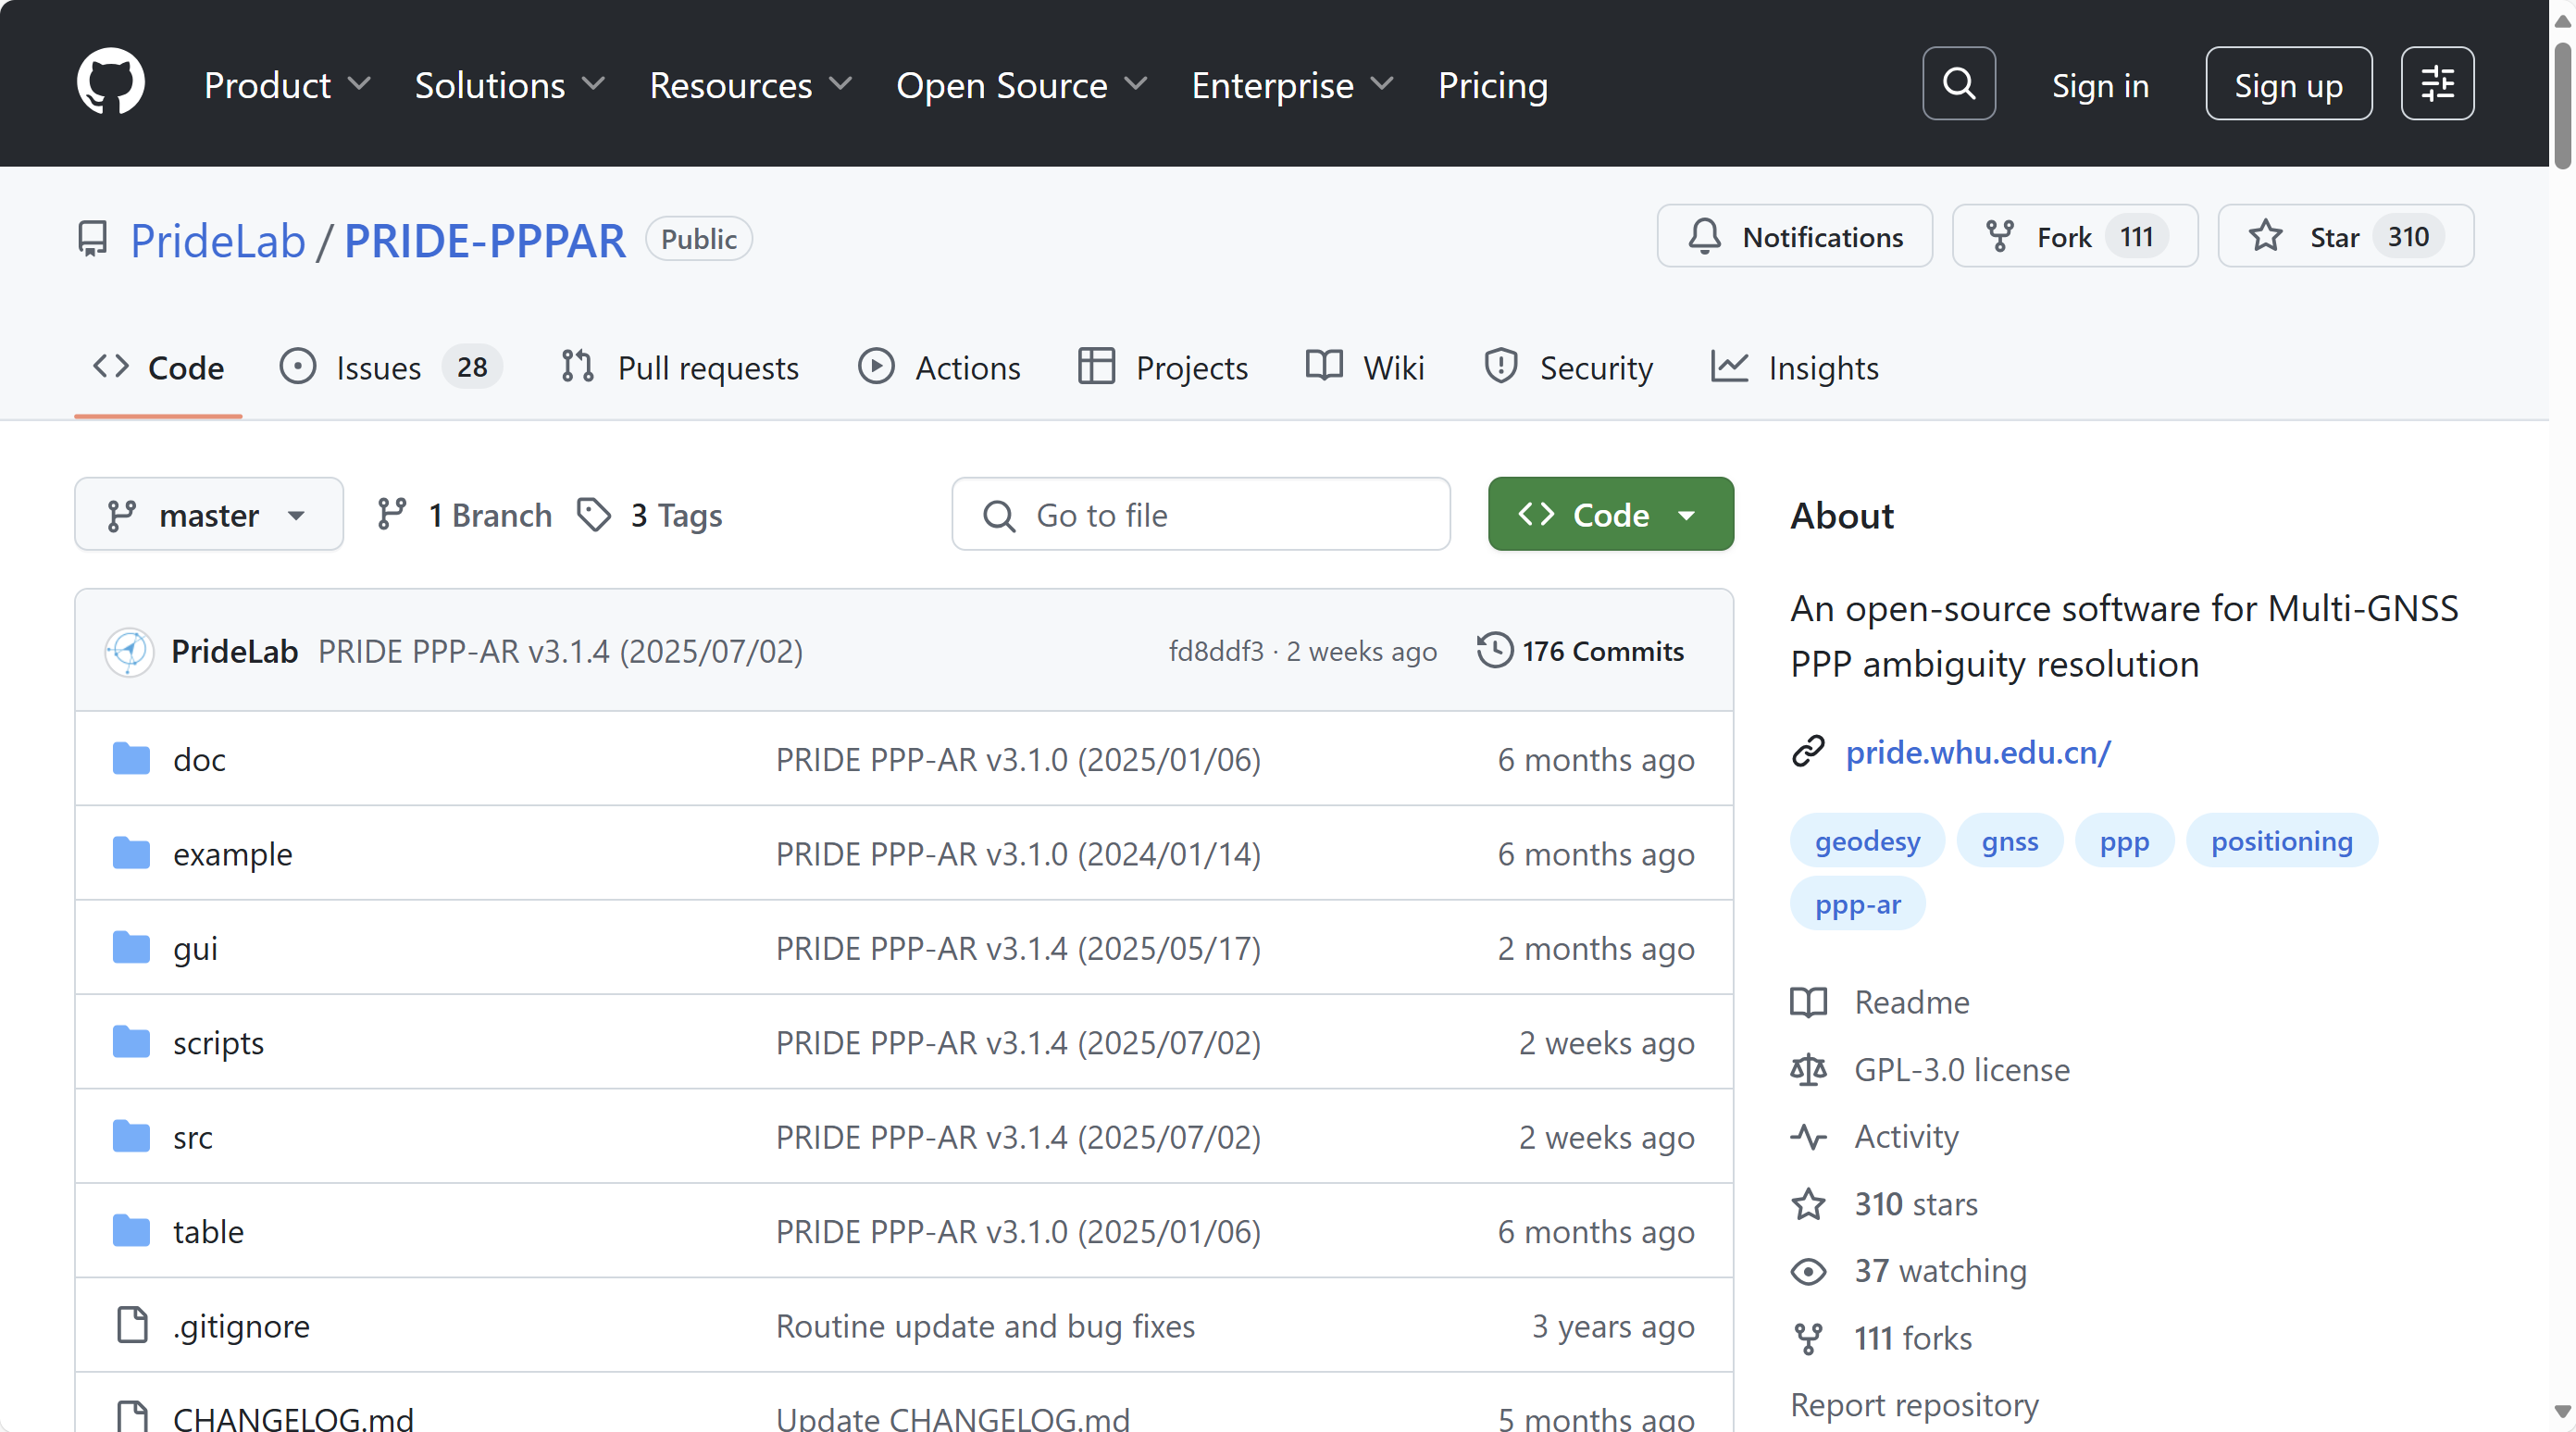Click the PrideLab avatar in commit row
2576x1432 pixels.
point(129,651)
